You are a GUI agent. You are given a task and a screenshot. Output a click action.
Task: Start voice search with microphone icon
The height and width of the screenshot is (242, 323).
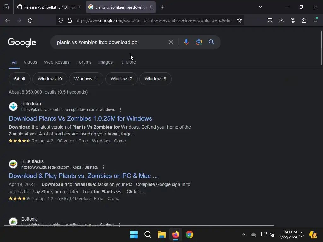186,42
